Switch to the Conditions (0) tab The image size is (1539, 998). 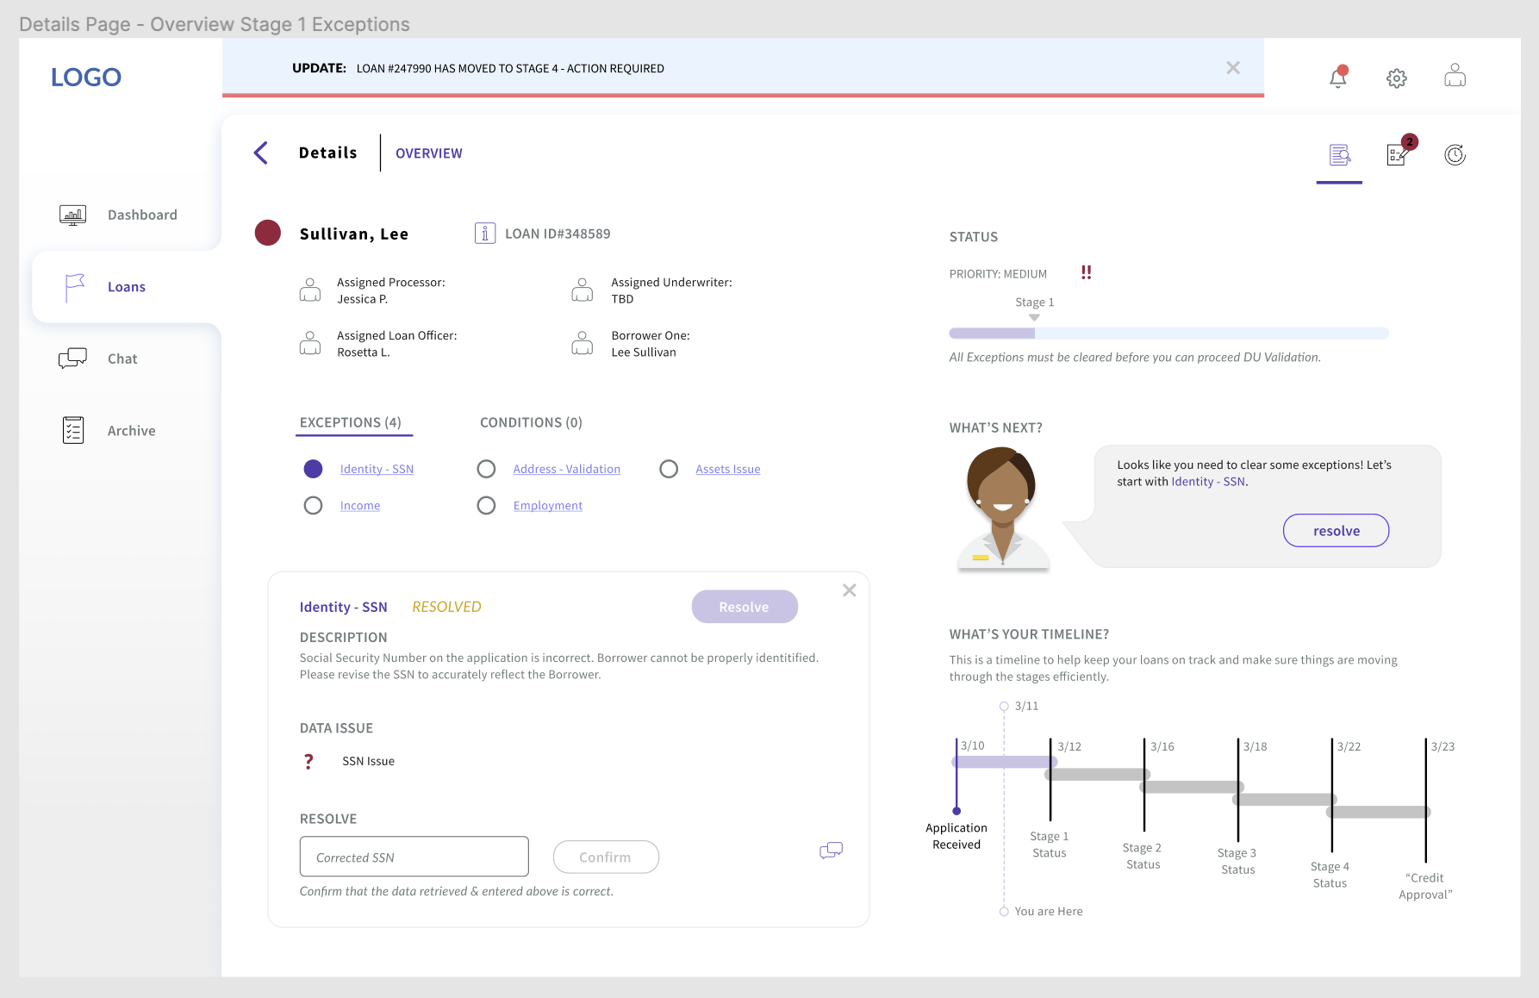click(531, 422)
